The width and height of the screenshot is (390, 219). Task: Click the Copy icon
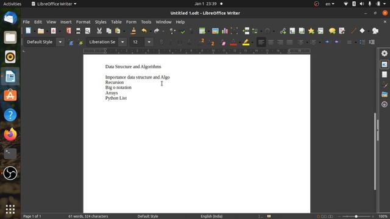click(x=108, y=31)
